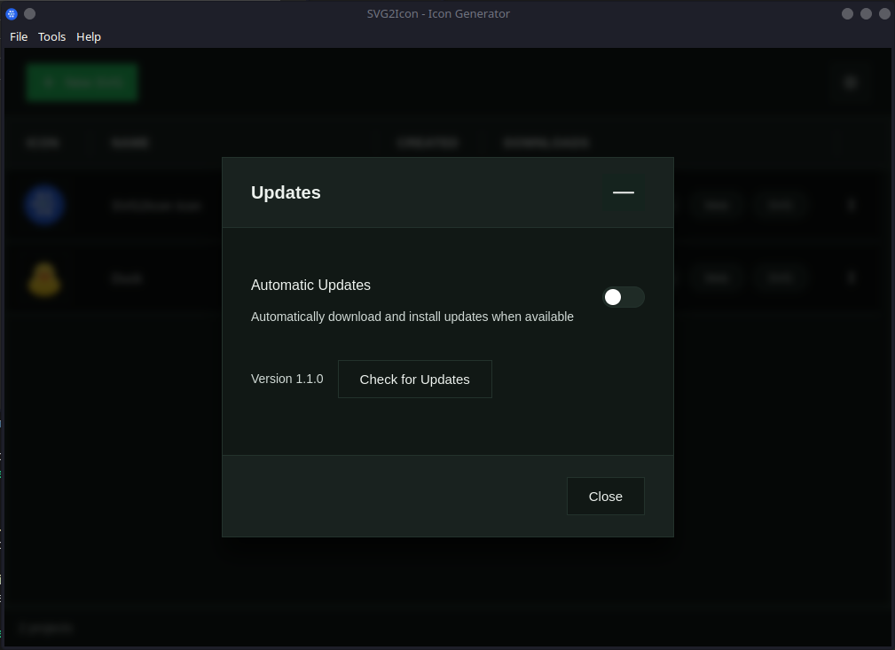Screen dimensions: 895x650
Task: Click the blurred green button at top left
Action: pyautogui.click(x=82, y=82)
